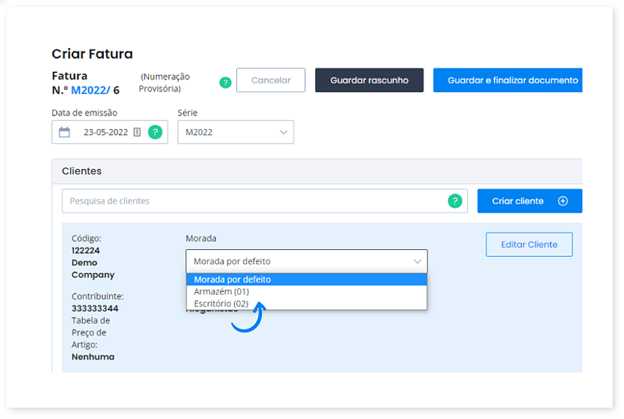Select Armazém (01) address option
This screenshot has width=624, height=419.
click(x=222, y=291)
